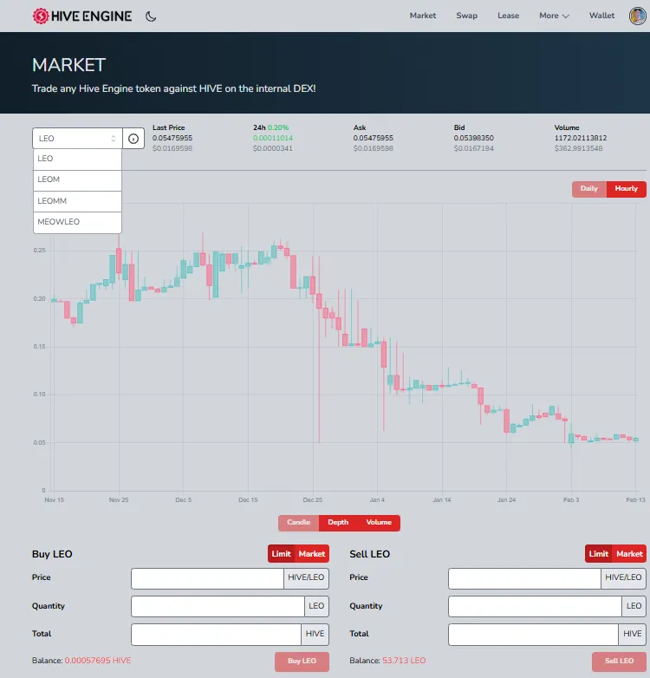Click the 53.713 LEO balance
The image size is (650, 678).
click(404, 661)
